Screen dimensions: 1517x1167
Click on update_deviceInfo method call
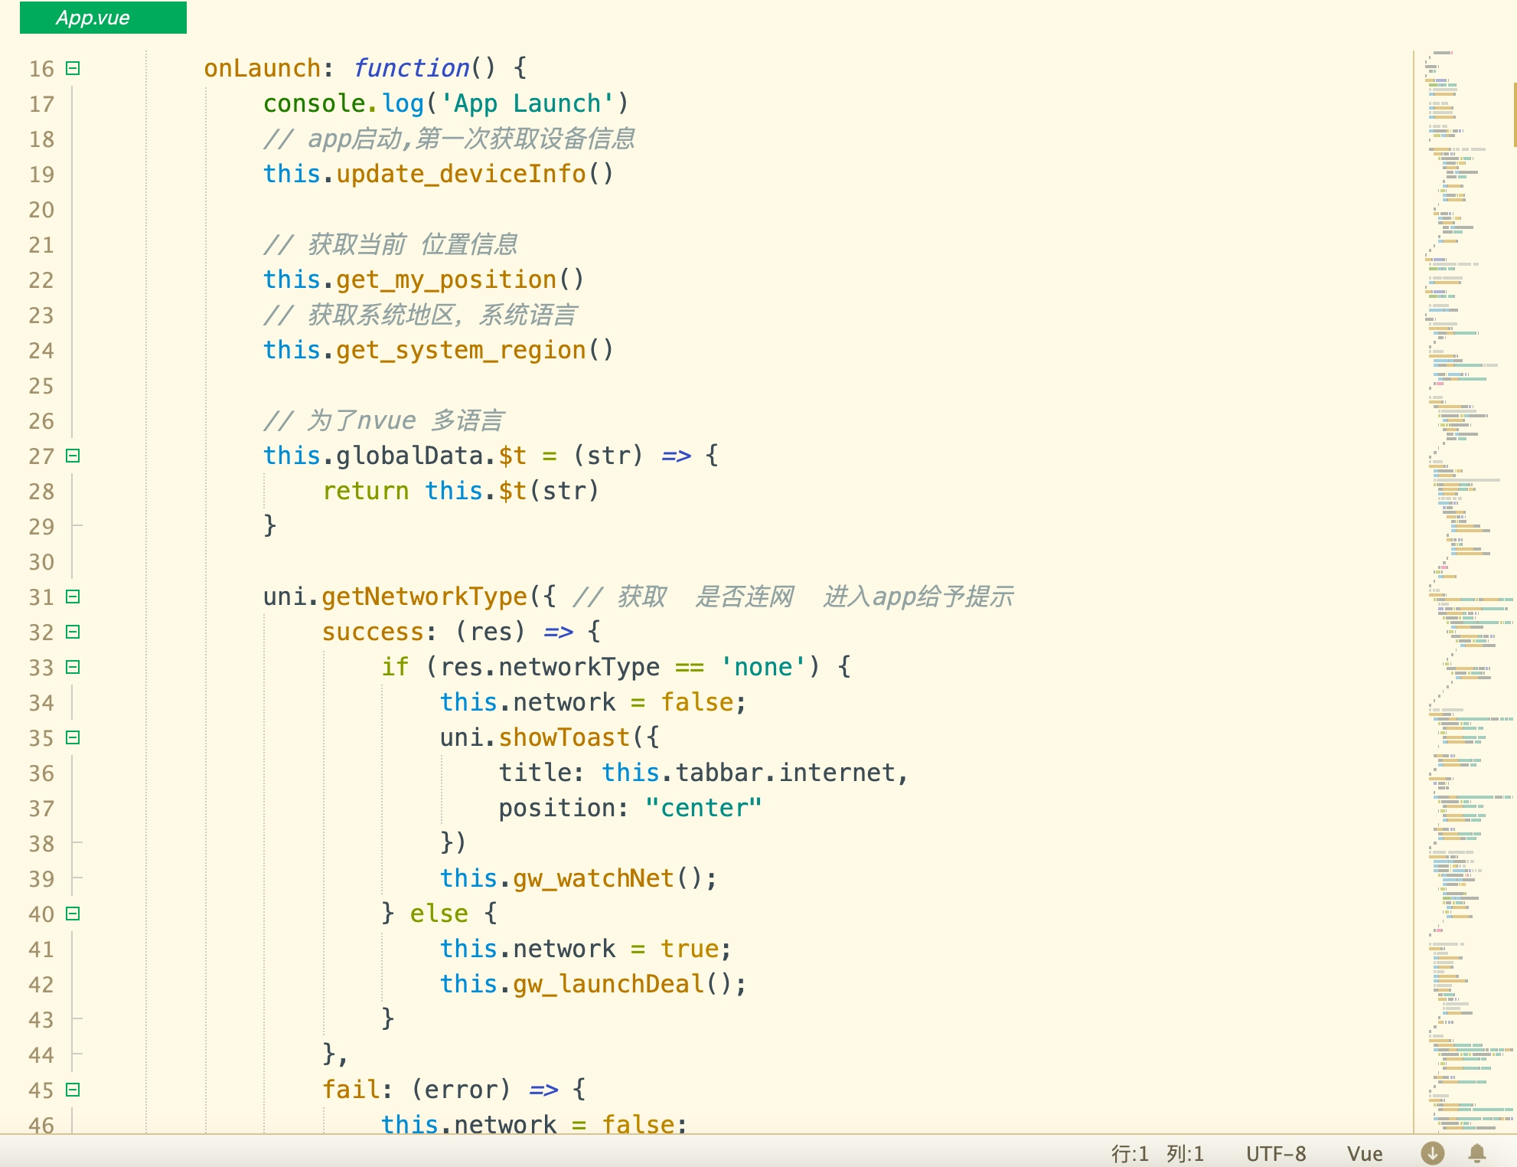coord(461,175)
